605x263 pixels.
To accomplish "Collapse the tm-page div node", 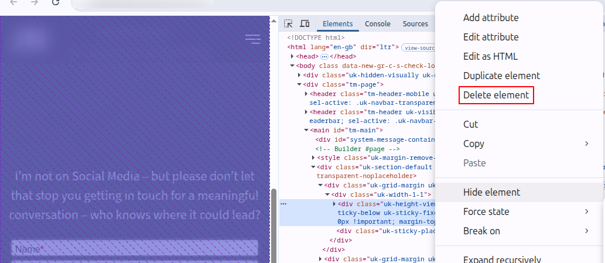I will click(299, 84).
